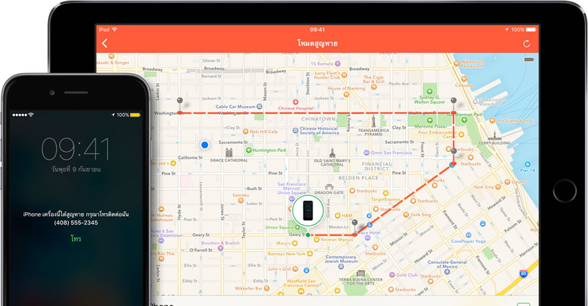Tap the gray pin at Washington and Larkin St

(x=180, y=101)
